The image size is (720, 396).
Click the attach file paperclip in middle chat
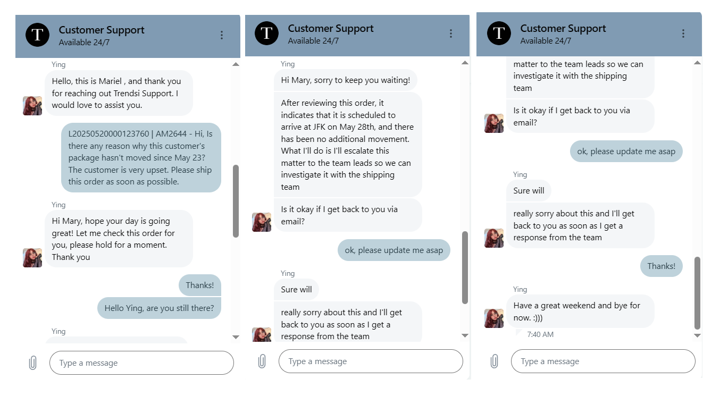(x=262, y=361)
